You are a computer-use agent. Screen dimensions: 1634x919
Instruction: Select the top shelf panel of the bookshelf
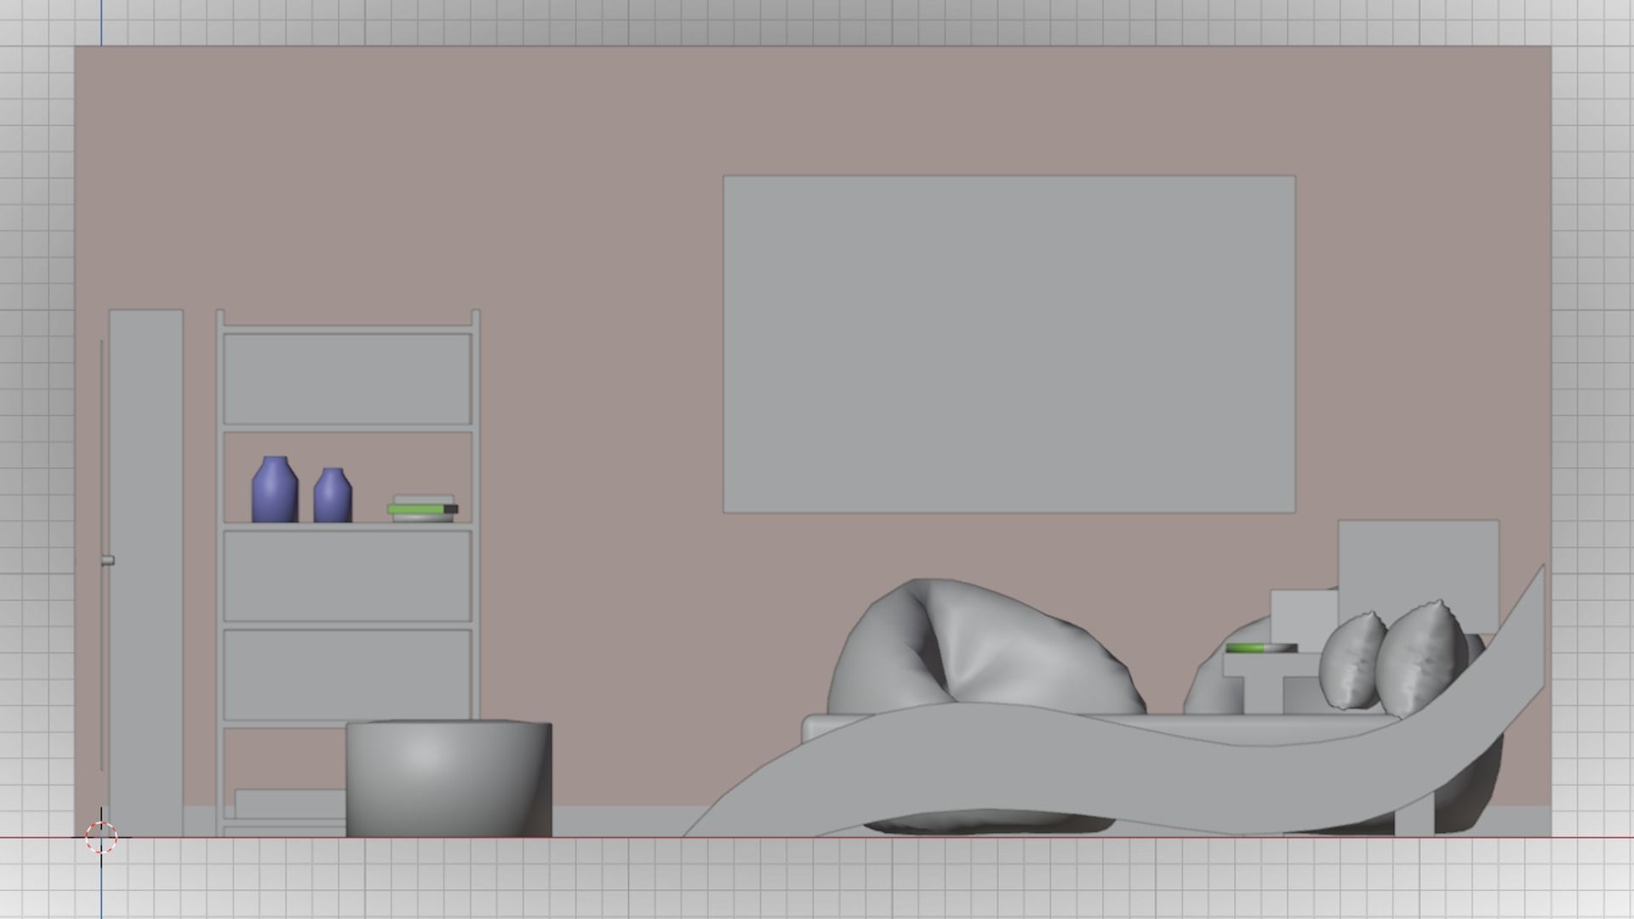click(347, 379)
